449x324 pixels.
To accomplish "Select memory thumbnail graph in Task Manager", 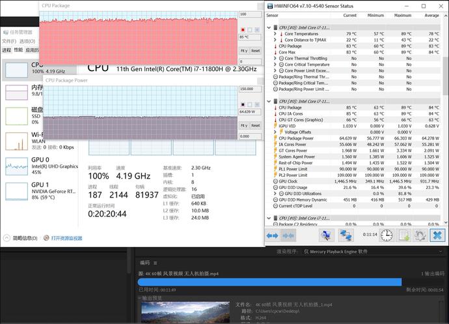I will tap(17, 93).
